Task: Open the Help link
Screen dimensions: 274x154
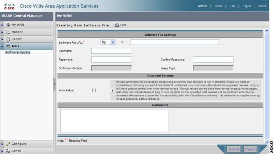Action: click(x=232, y=6)
